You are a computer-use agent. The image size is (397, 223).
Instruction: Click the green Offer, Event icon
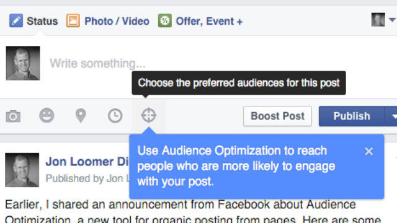coord(165,20)
